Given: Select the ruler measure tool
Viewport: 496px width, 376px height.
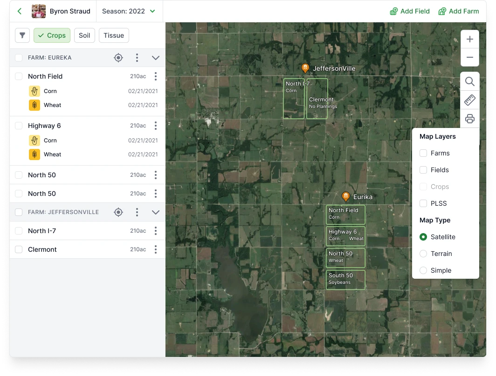Looking at the screenshot, I should point(470,100).
